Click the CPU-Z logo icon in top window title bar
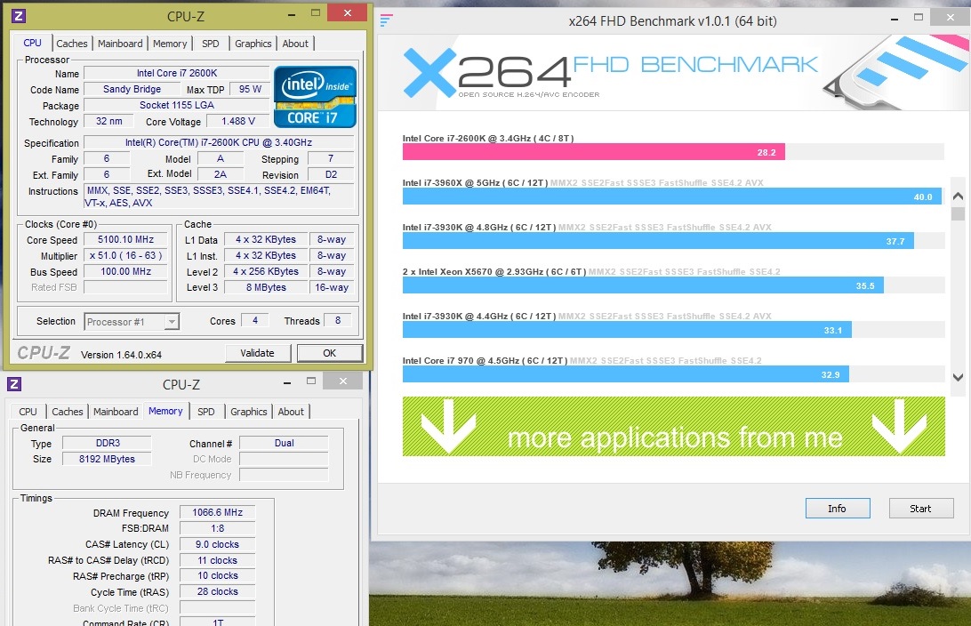Screen dimensions: 971x626 pos(19,15)
